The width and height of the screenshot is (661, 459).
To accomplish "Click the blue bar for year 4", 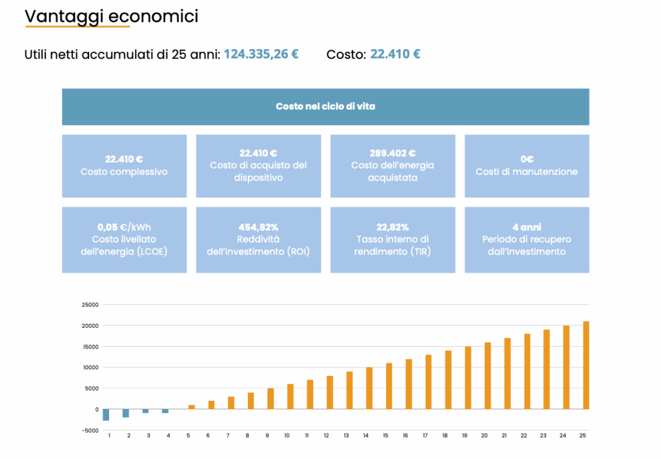I will click(165, 411).
